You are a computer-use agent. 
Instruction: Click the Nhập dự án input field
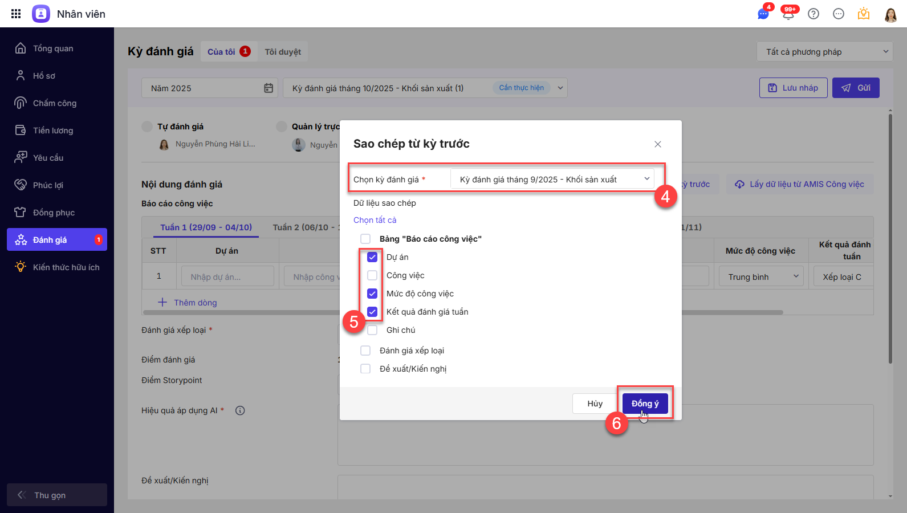point(228,277)
